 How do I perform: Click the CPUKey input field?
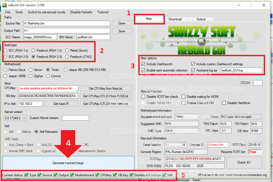point(48,88)
